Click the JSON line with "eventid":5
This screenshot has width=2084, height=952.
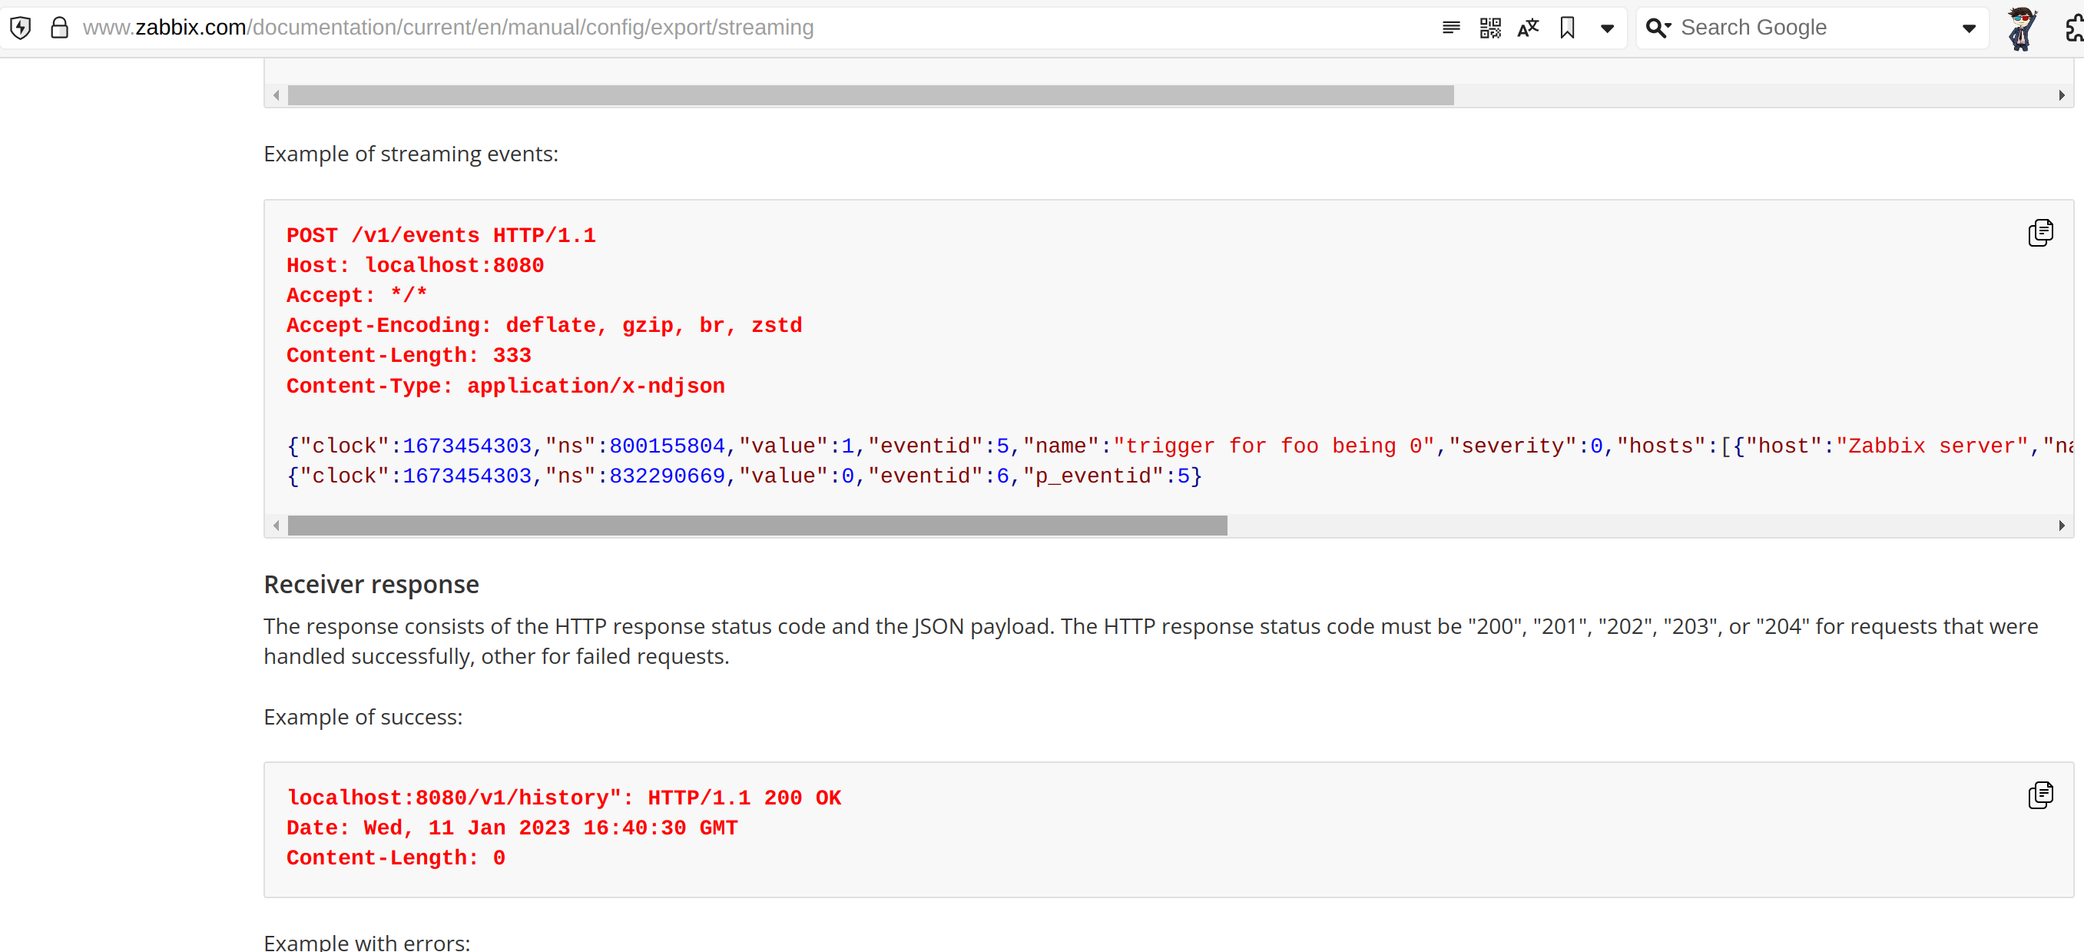pos(1180,446)
